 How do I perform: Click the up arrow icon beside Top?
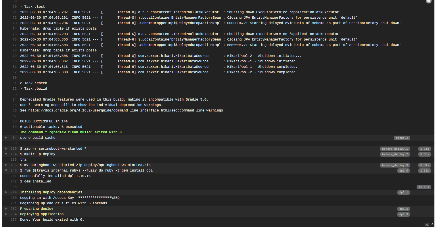432,224
